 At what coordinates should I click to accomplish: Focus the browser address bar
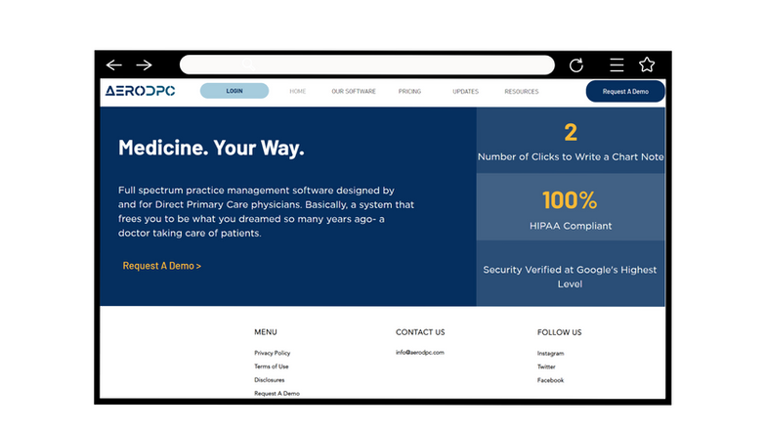367,65
